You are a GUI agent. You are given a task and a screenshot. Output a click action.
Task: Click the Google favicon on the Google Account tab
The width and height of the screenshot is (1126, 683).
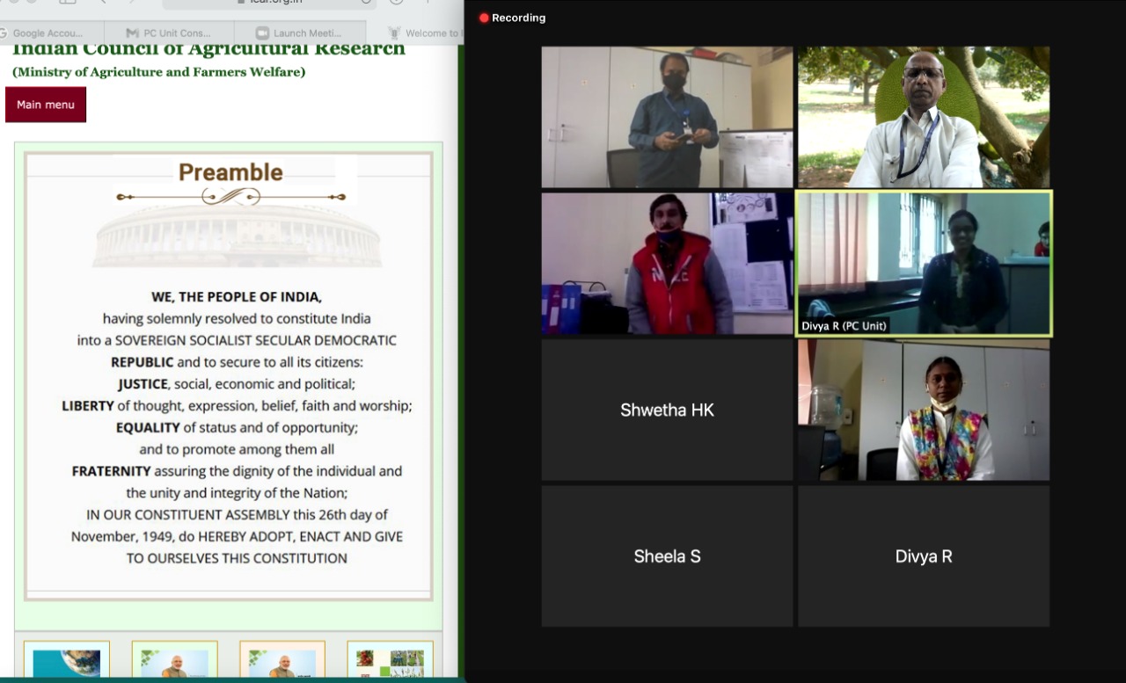[x=4, y=33]
